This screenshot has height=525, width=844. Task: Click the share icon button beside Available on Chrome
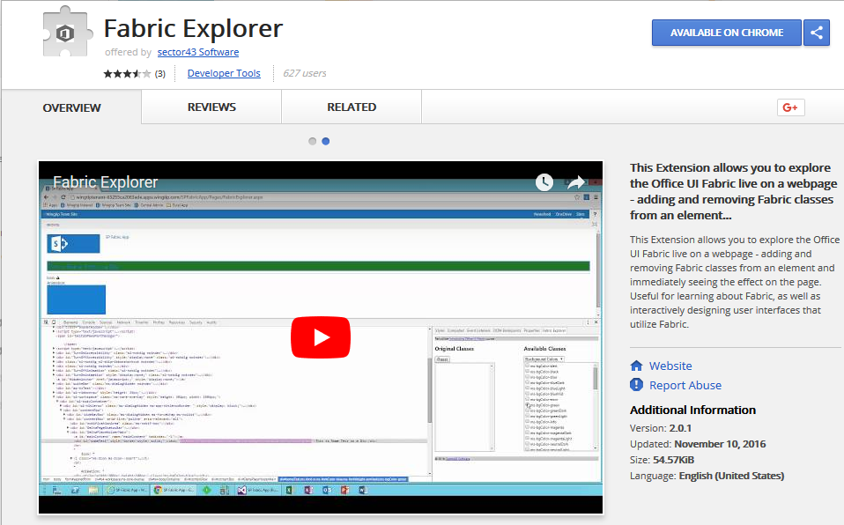tap(817, 33)
